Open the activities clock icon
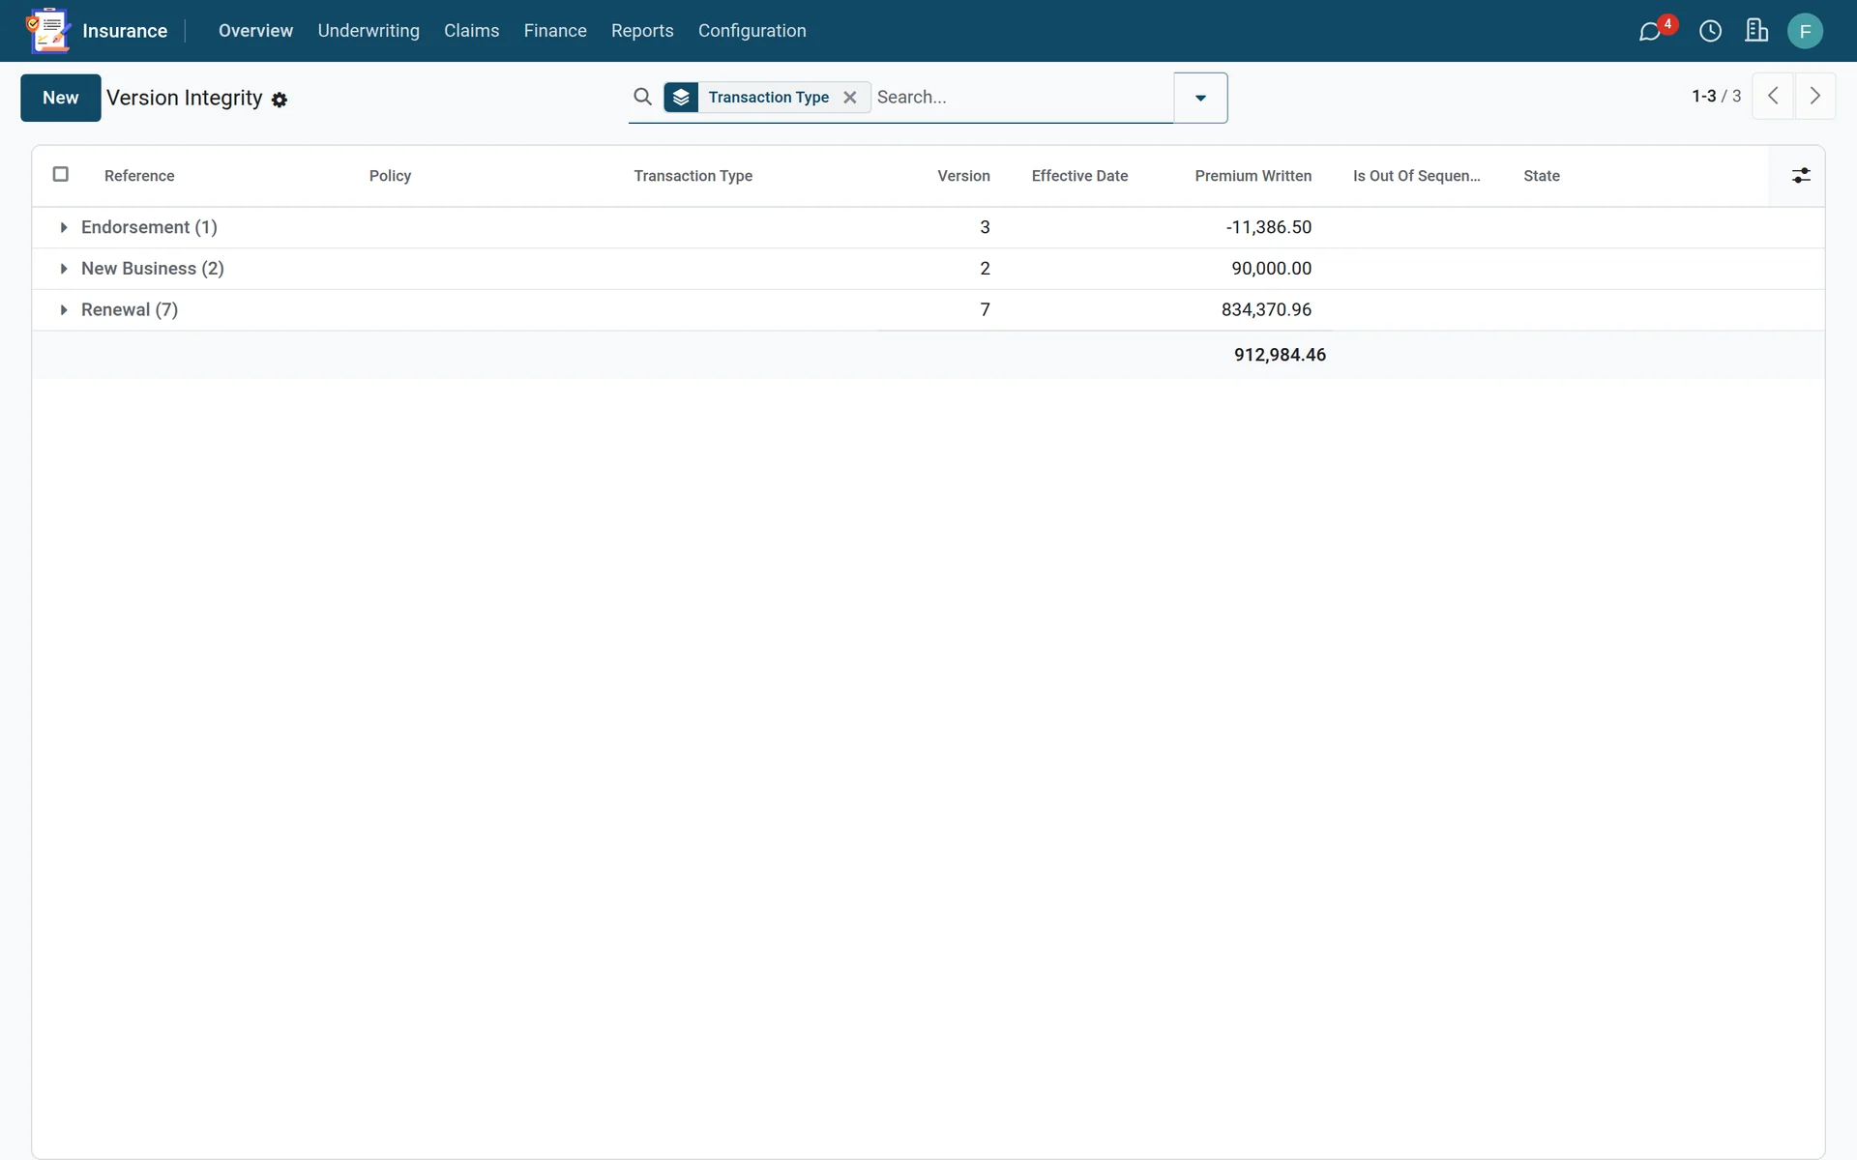The width and height of the screenshot is (1857, 1160). pyautogui.click(x=1710, y=31)
